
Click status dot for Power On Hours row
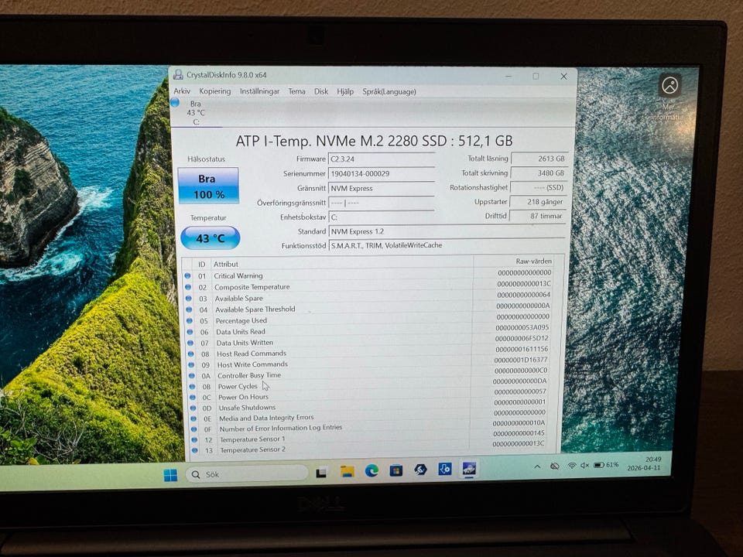pos(193,398)
